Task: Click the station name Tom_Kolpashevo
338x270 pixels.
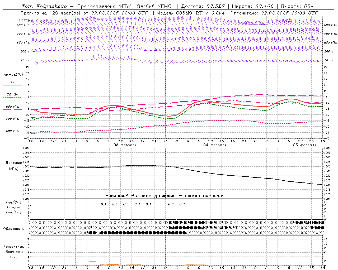Action: point(44,6)
